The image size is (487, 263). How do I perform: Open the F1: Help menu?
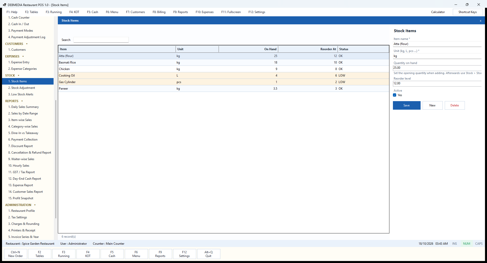(12, 12)
